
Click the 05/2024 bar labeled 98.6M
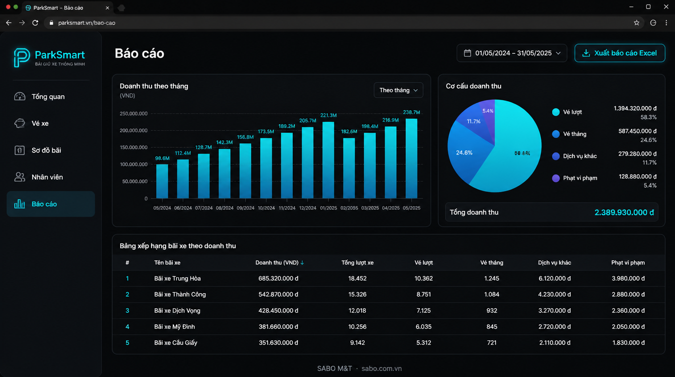coord(162,181)
